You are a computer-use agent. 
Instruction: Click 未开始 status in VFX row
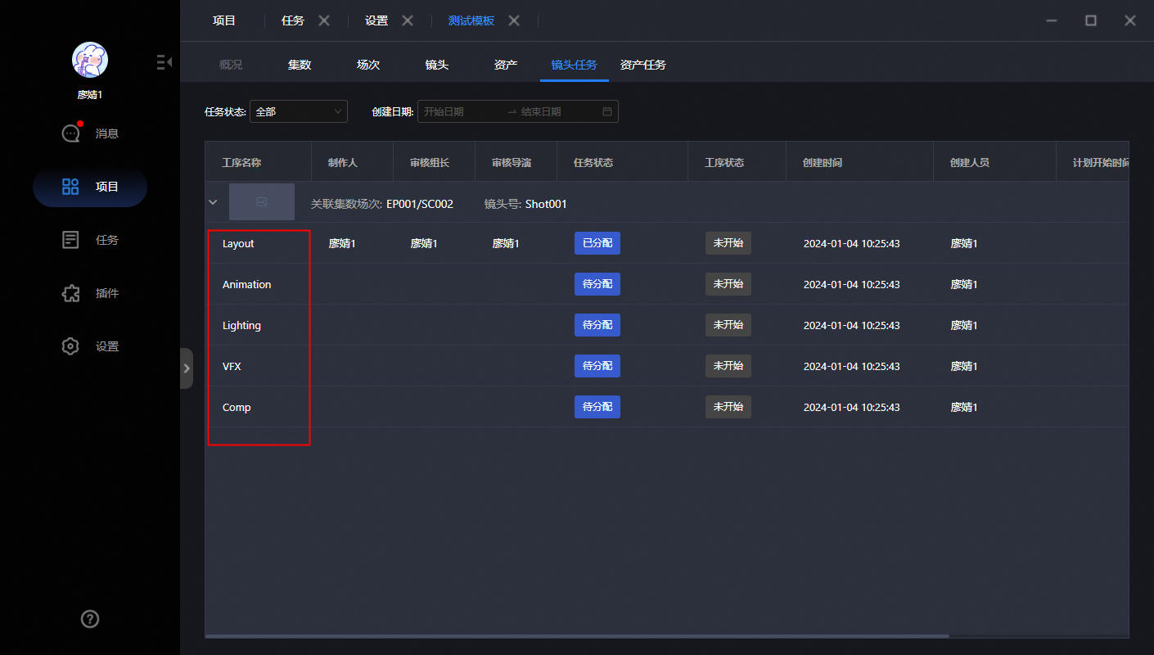coord(728,366)
